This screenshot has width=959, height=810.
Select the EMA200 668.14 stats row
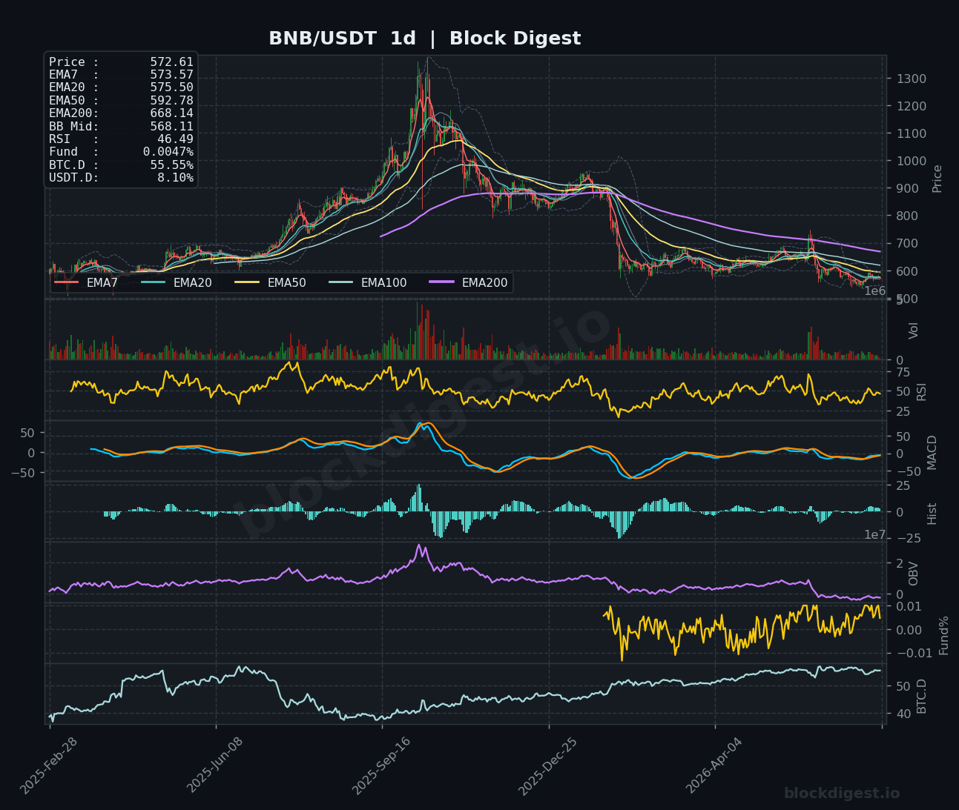pyautogui.click(x=121, y=113)
